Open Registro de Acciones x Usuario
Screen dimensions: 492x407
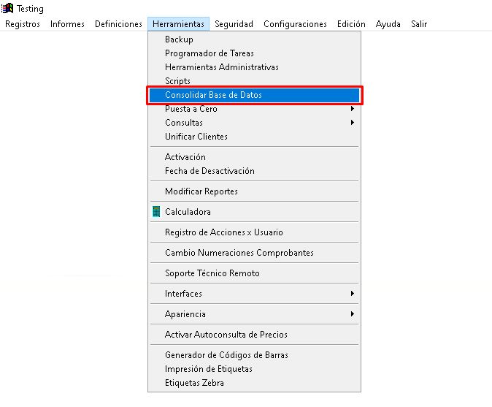223,232
